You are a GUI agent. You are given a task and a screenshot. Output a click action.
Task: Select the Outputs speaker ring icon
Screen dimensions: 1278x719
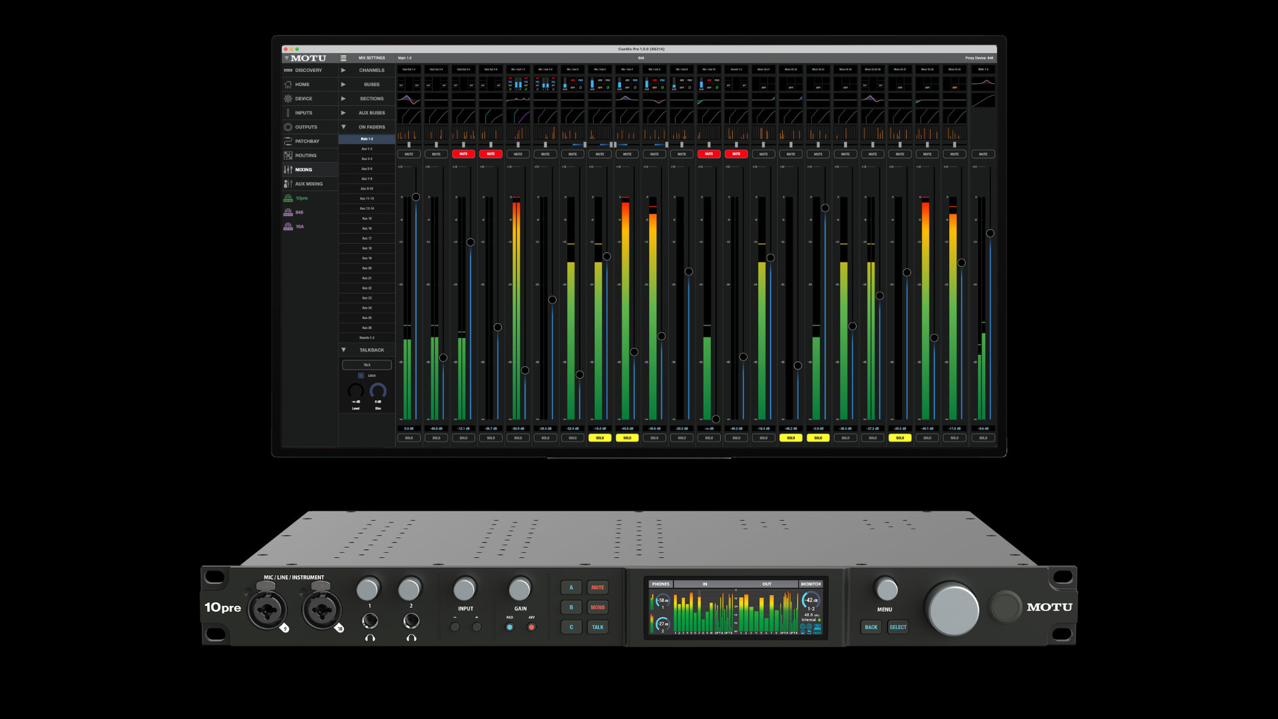tap(288, 127)
